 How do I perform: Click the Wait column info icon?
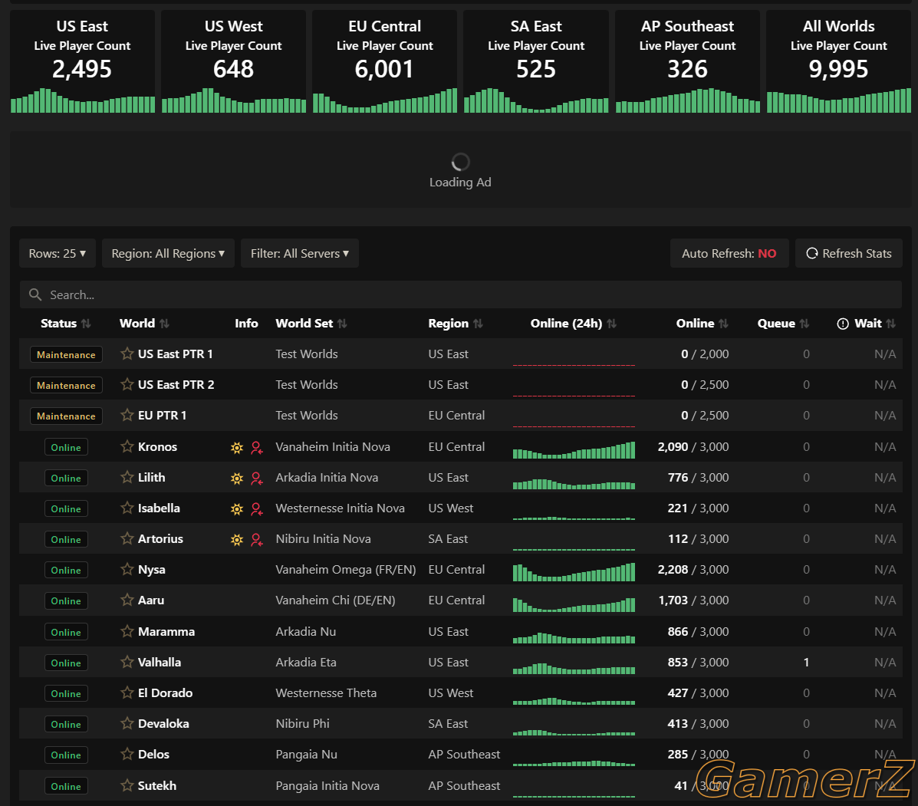843,324
